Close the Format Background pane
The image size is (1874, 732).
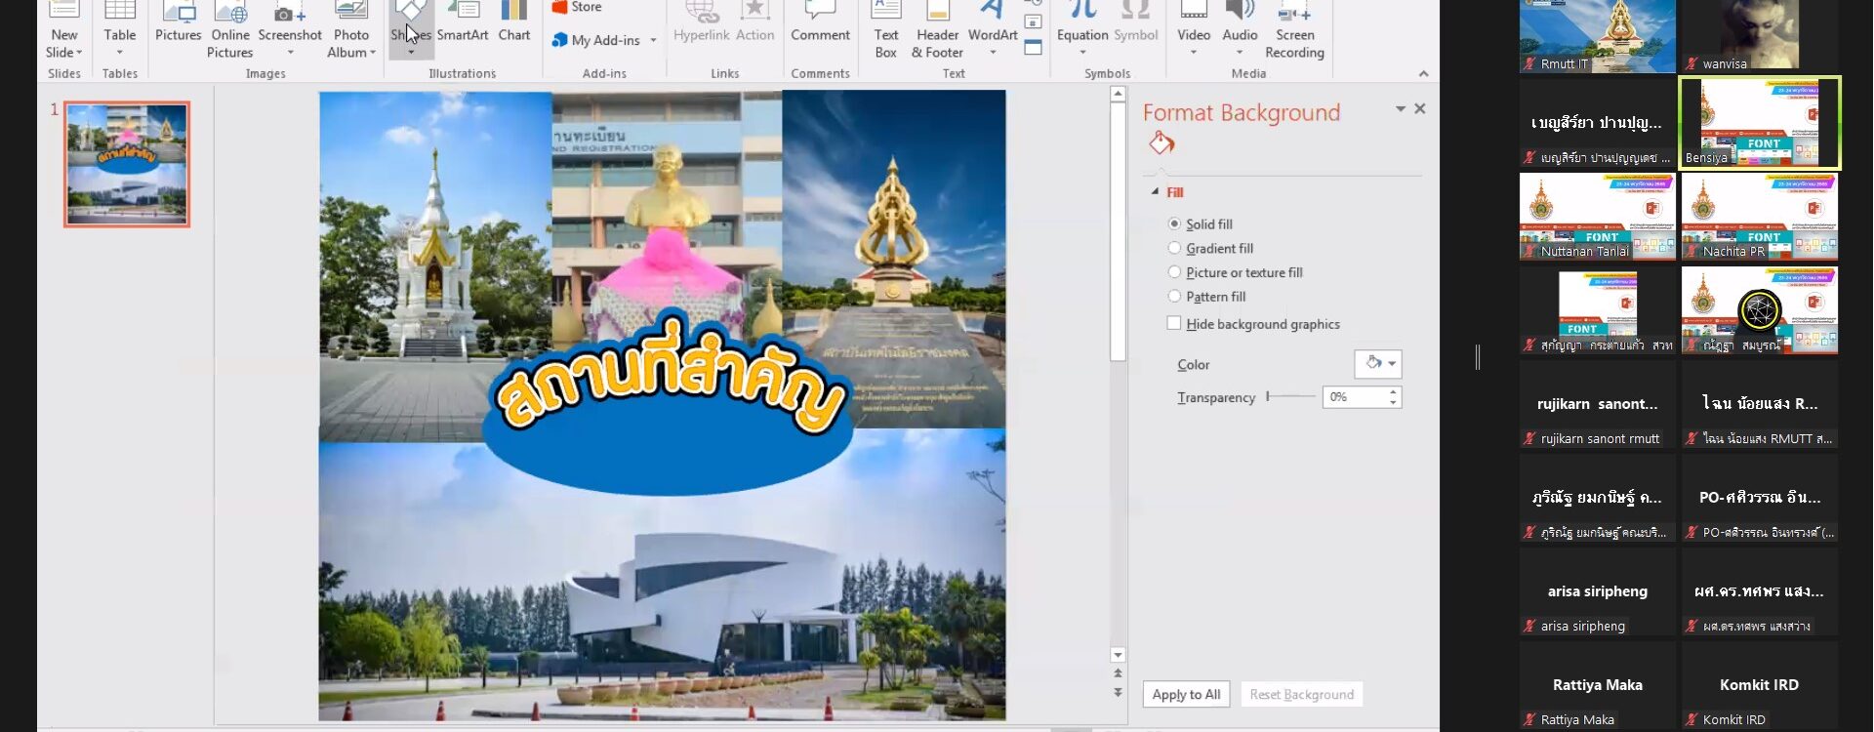(1420, 108)
